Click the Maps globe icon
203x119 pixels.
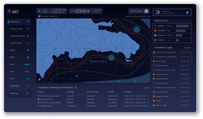pyautogui.click(x=28, y=50)
